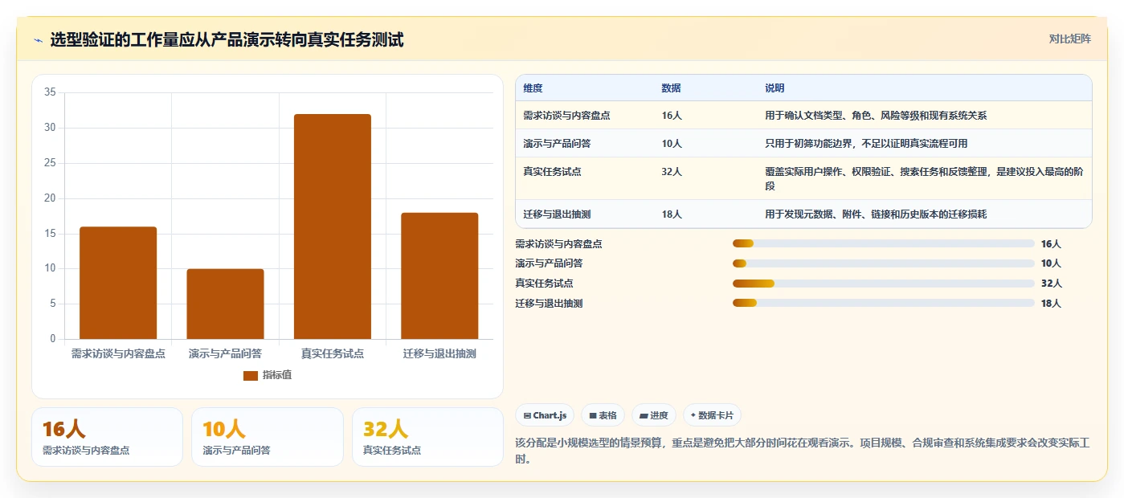Click the 需求访谈与内容盘点 progress bar
The width and height of the screenshot is (1124, 498).
click(884, 243)
